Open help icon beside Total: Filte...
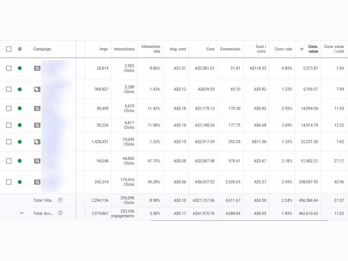 [x=60, y=200]
